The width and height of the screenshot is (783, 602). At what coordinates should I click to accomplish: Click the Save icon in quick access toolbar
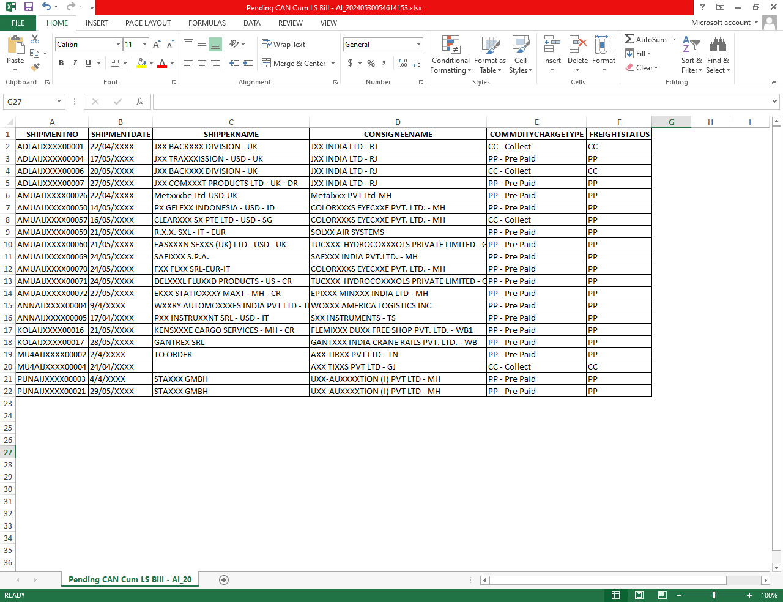(28, 7)
